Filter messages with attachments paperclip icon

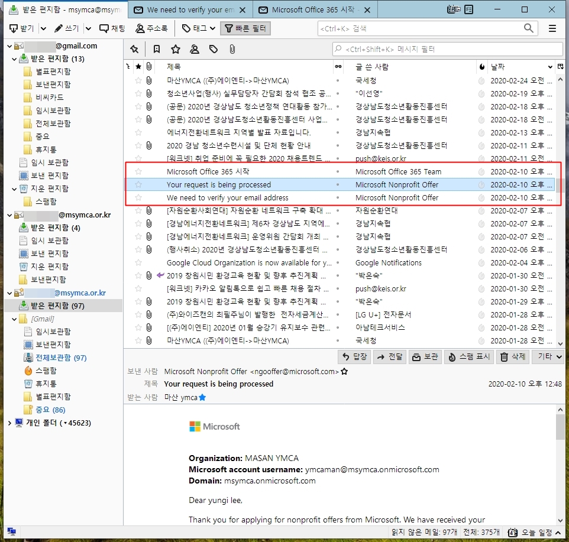click(x=232, y=49)
